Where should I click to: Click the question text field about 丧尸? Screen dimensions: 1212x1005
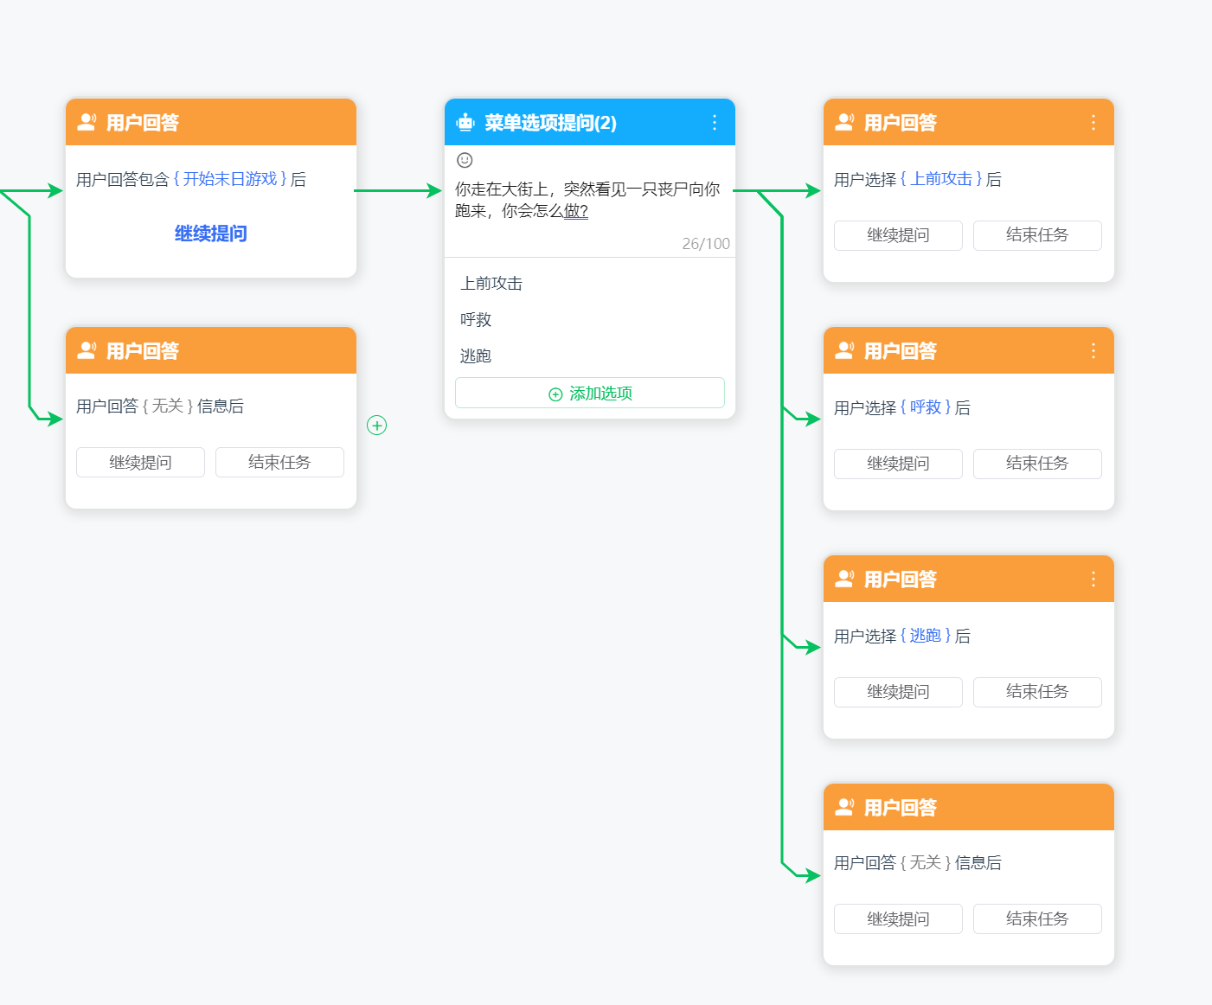click(588, 200)
